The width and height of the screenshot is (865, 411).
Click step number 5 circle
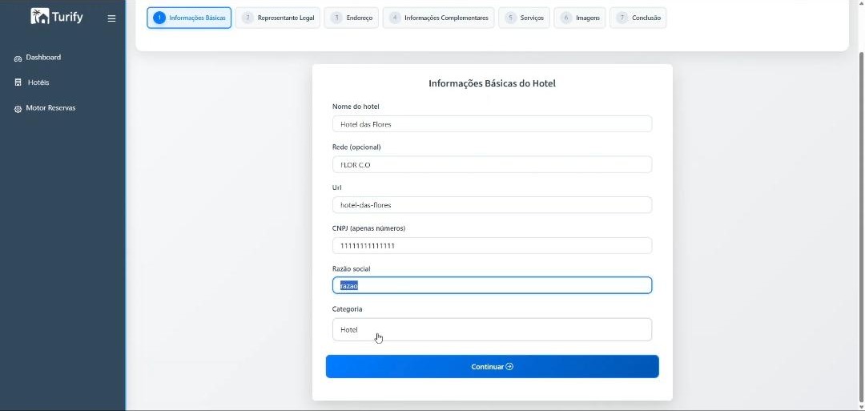(x=510, y=18)
